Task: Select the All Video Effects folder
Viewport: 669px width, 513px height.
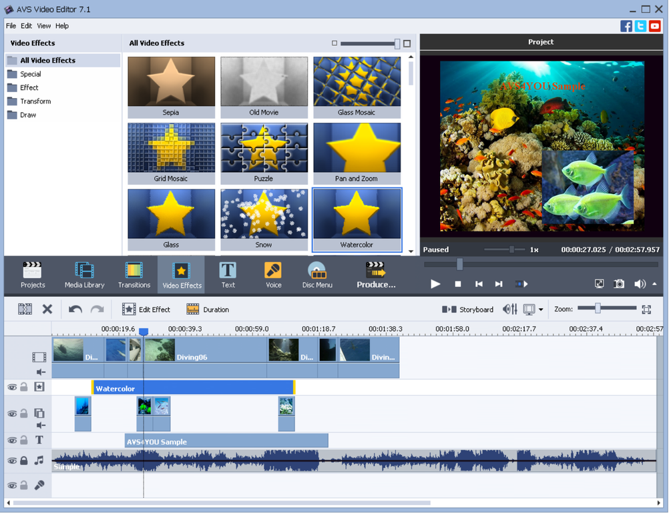Action: (63, 61)
